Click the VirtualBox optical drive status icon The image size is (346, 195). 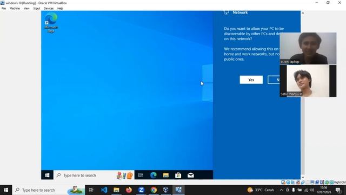coord(288,182)
